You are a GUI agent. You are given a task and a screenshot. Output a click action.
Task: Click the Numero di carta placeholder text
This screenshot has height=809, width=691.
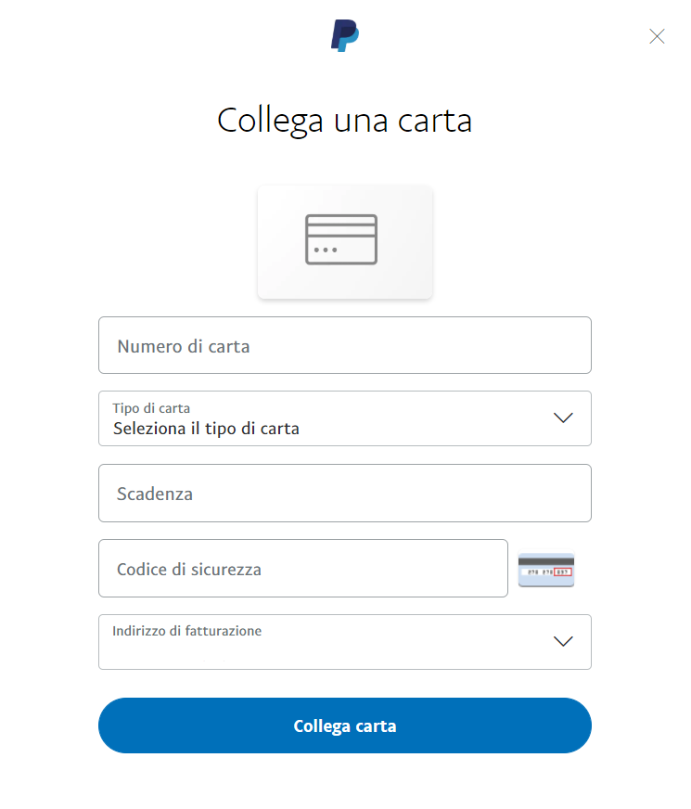(184, 346)
